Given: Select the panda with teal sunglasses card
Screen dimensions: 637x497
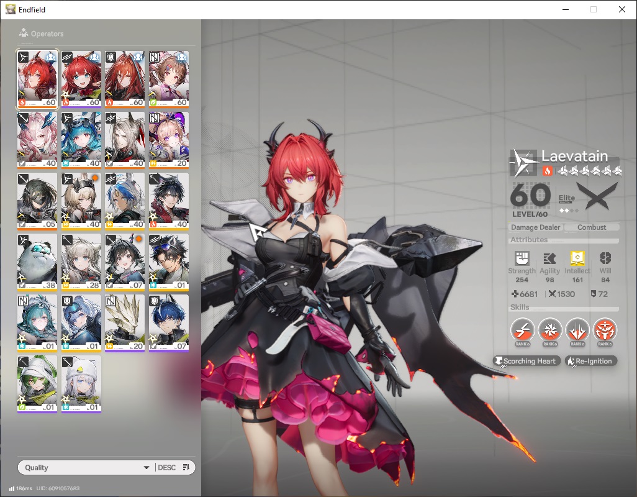Looking at the screenshot, I should pyautogui.click(x=37, y=262).
